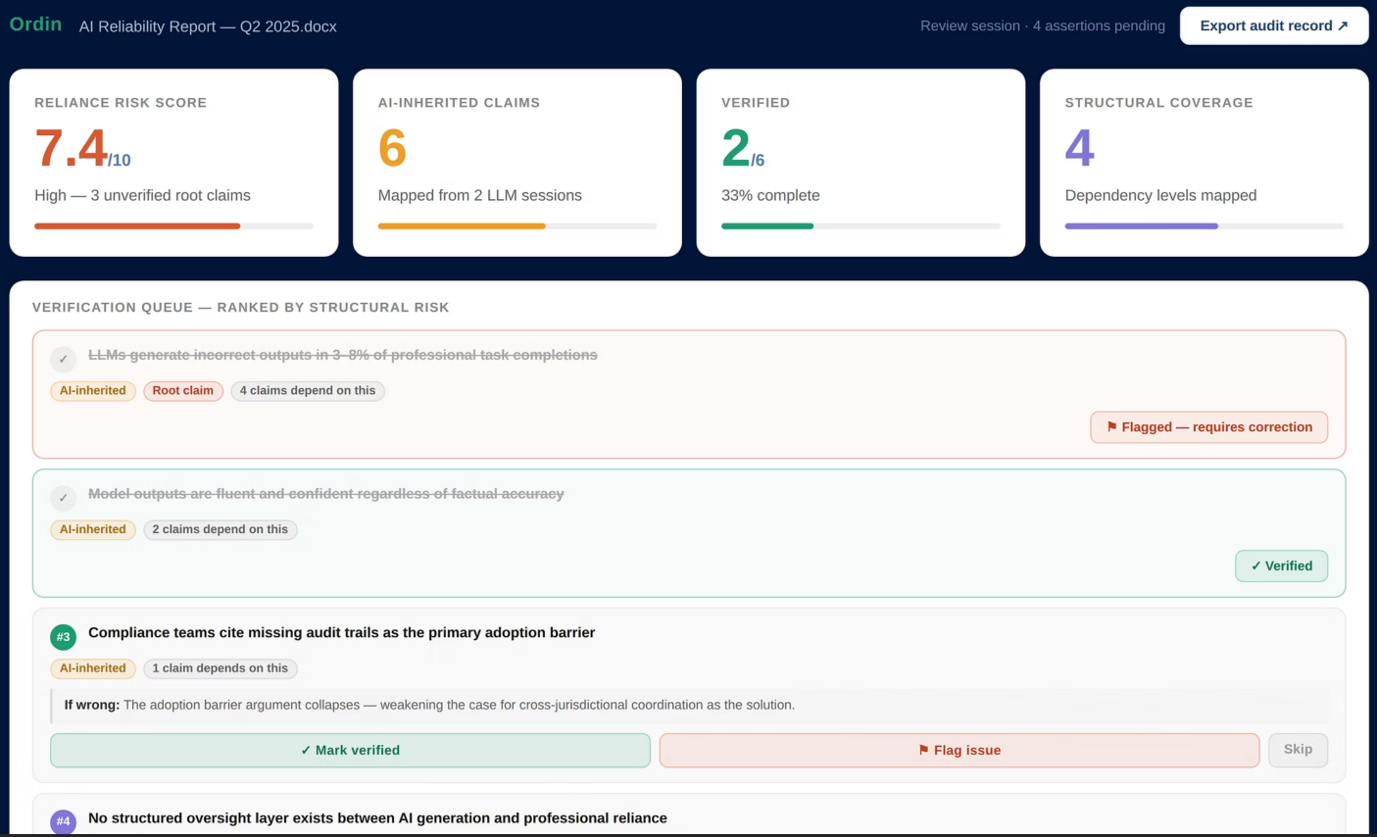1377x837 pixels.
Task: Toggle verification status on the fluency claim's check circle
Action: [63, 498]
